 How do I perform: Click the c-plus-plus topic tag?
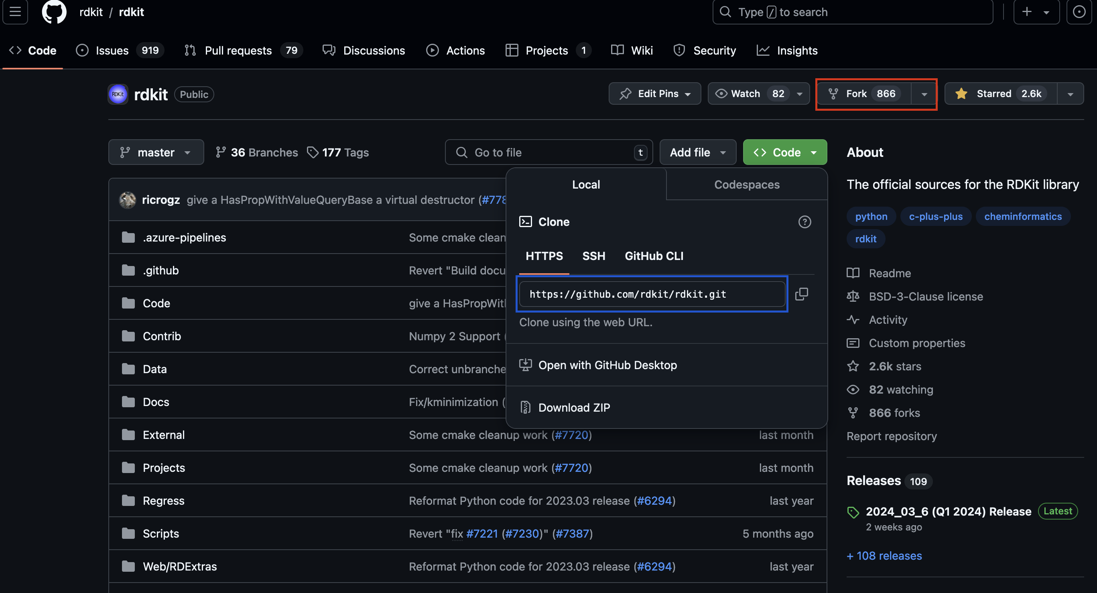(x=936, y=216)
